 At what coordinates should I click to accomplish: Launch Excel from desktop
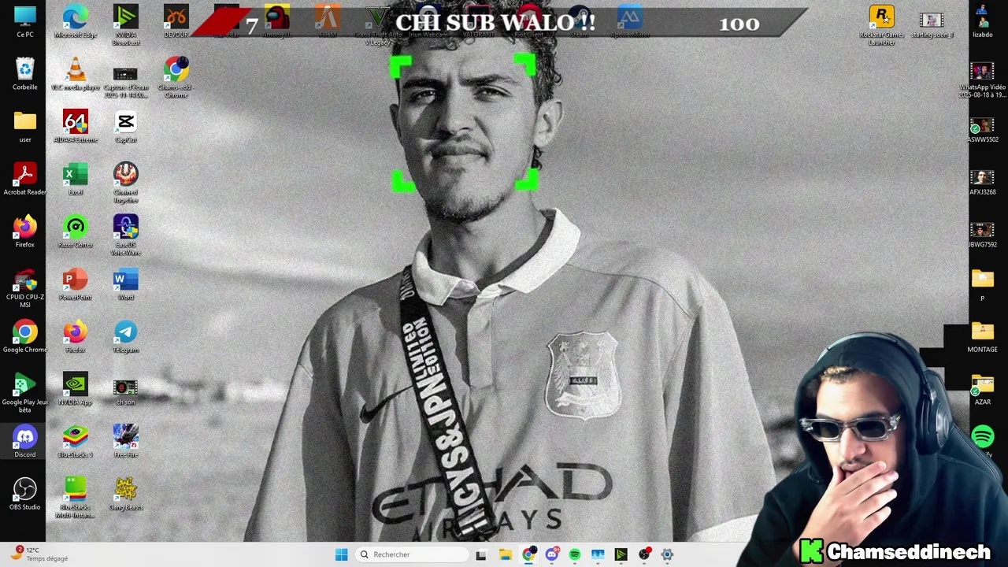pos(75,179)
